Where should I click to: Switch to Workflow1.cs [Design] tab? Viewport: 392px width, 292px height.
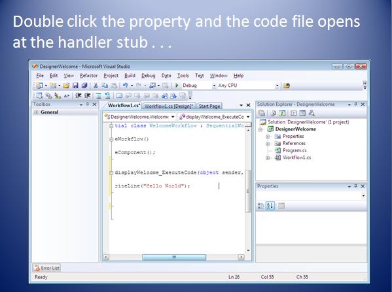169,106
